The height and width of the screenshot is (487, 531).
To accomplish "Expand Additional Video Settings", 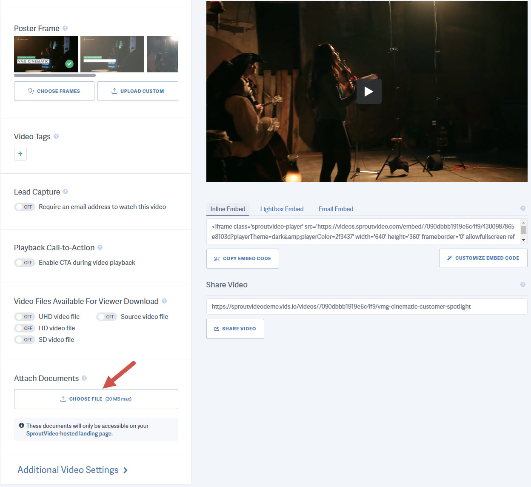I will (72, 470).
